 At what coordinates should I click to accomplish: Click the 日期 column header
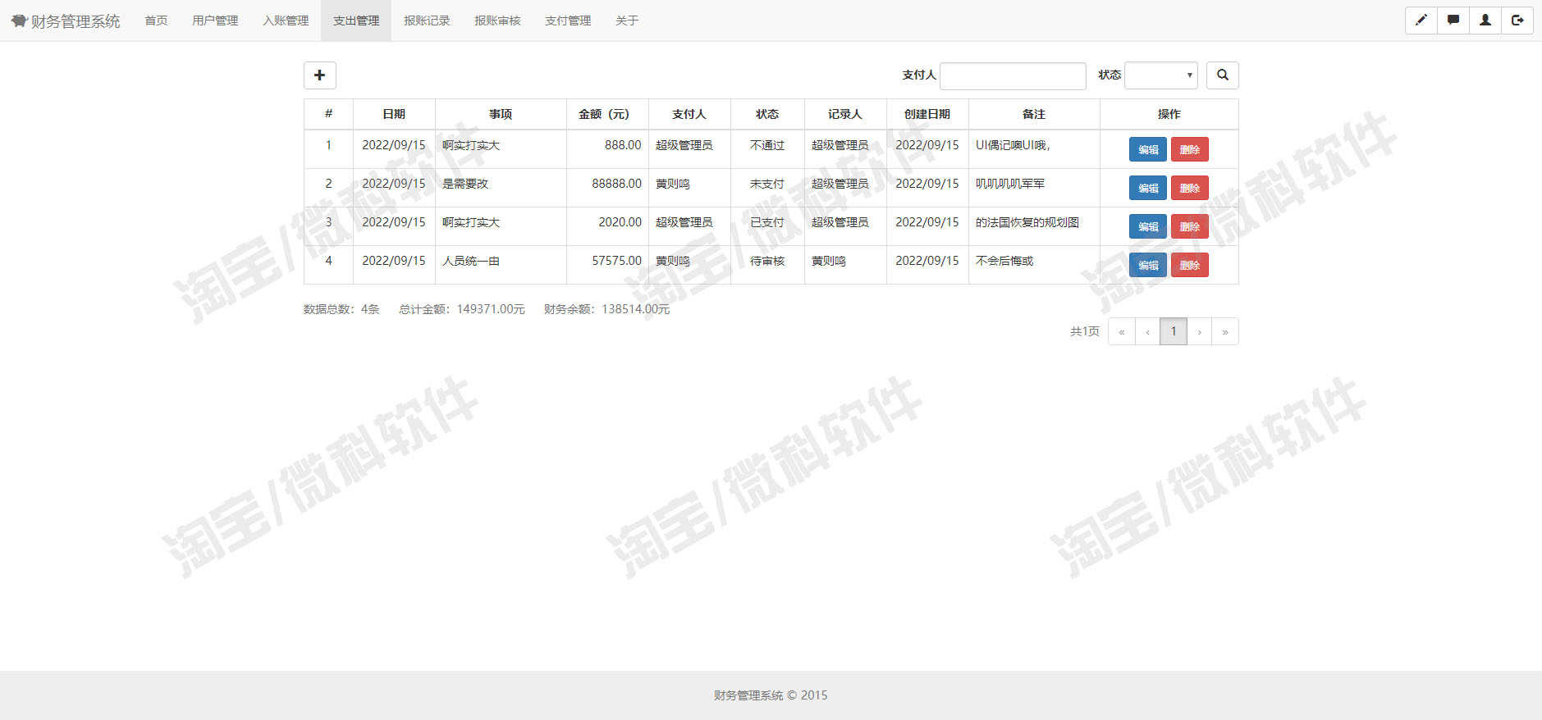[x=394, y=114]
